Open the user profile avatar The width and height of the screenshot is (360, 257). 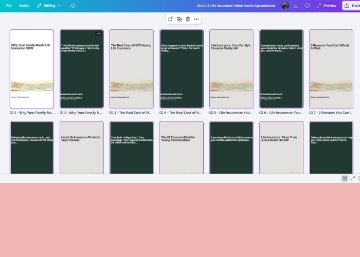coord(285,6)
